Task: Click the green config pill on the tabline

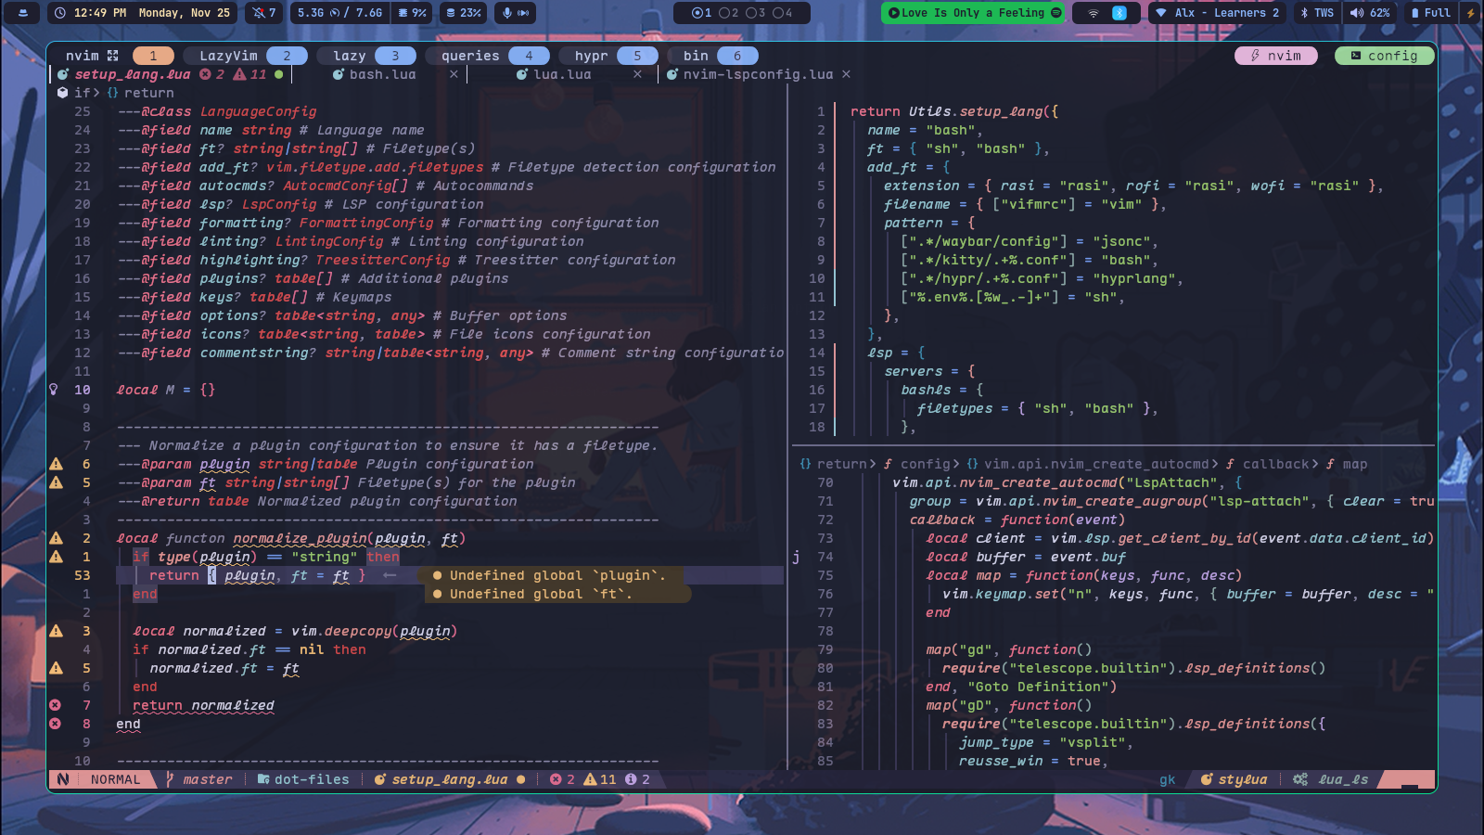Action: [x=1384, y=56]
